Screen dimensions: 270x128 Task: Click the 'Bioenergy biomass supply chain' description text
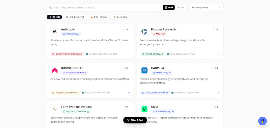click(84, 120)
